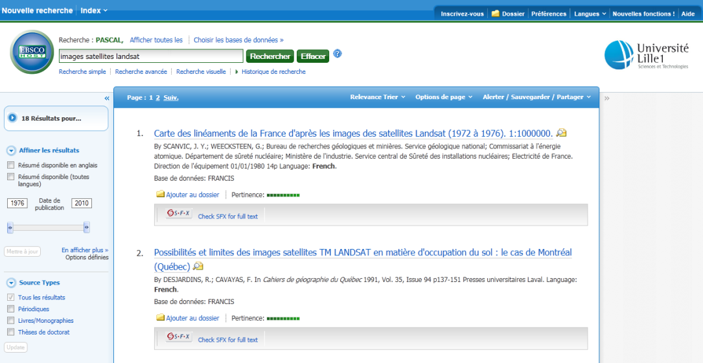Collapse left panel with double-chevron icon
Image resolution: width=703 pixels, height=363 pixels.
(107, 98)
